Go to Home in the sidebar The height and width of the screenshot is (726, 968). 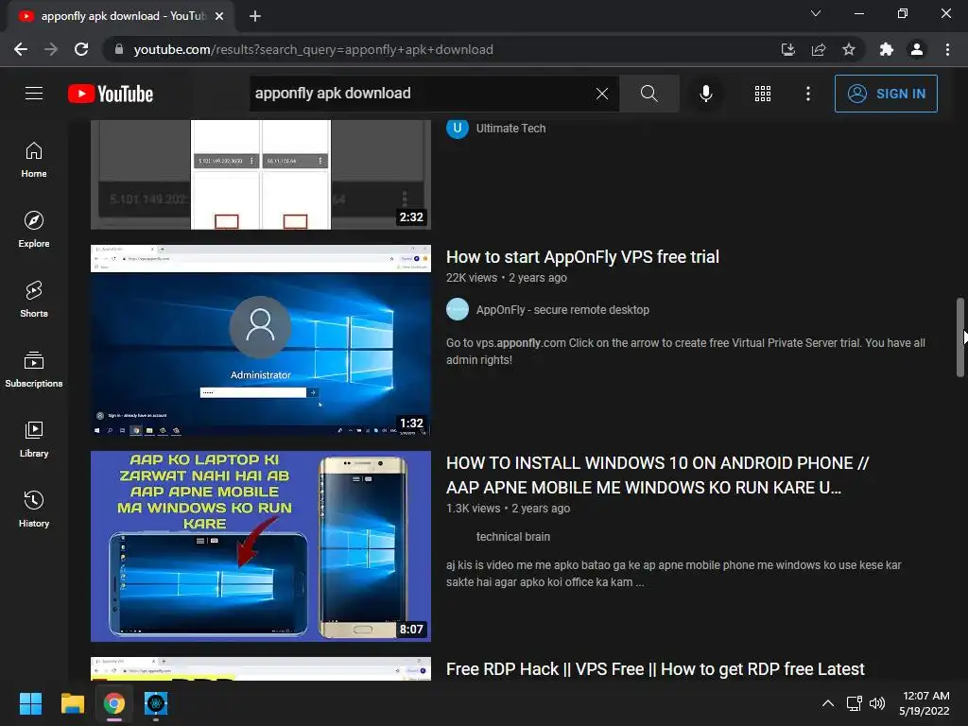click(x=34, y=160)
